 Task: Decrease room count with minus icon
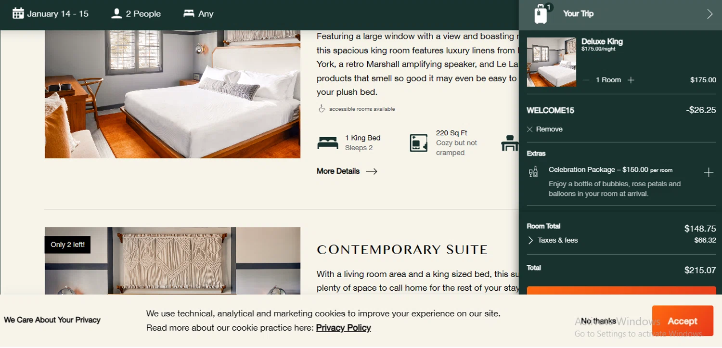(586, 80)
